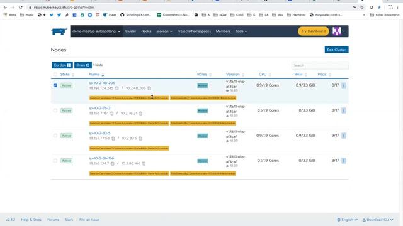Click the Edit Cluster button
The image size is (403, 226).
(336, 50)
